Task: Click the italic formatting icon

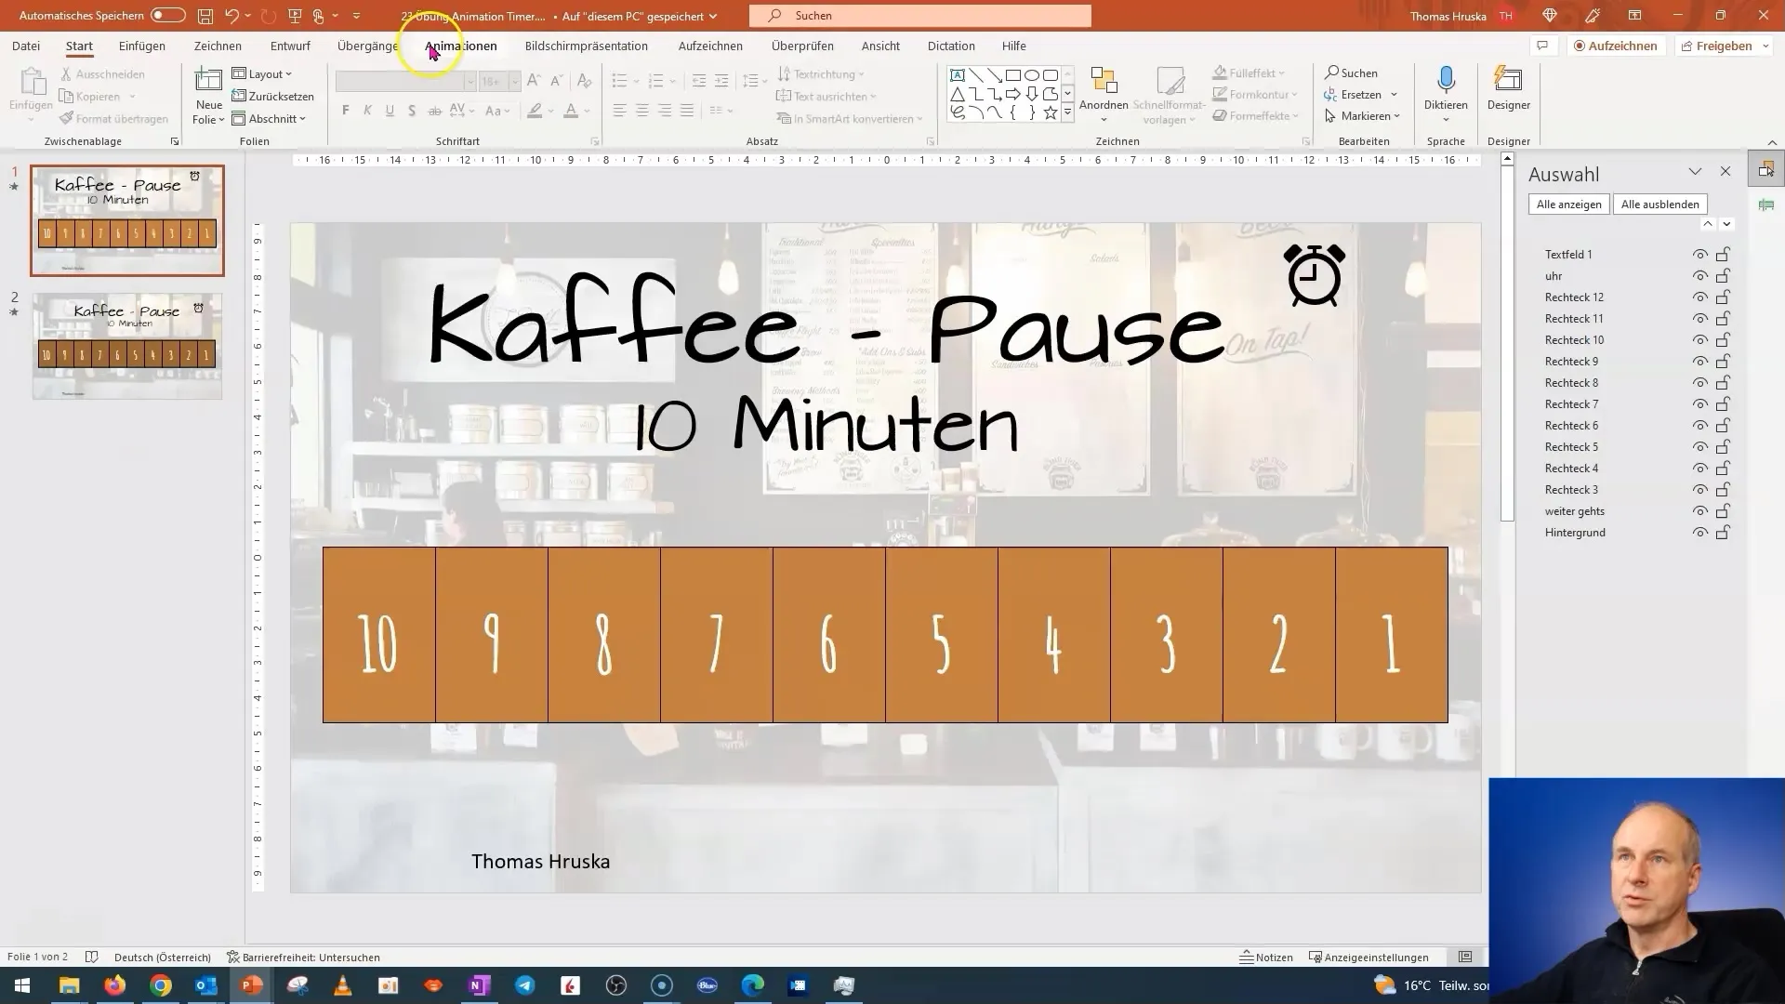Action: click(366, 111)
